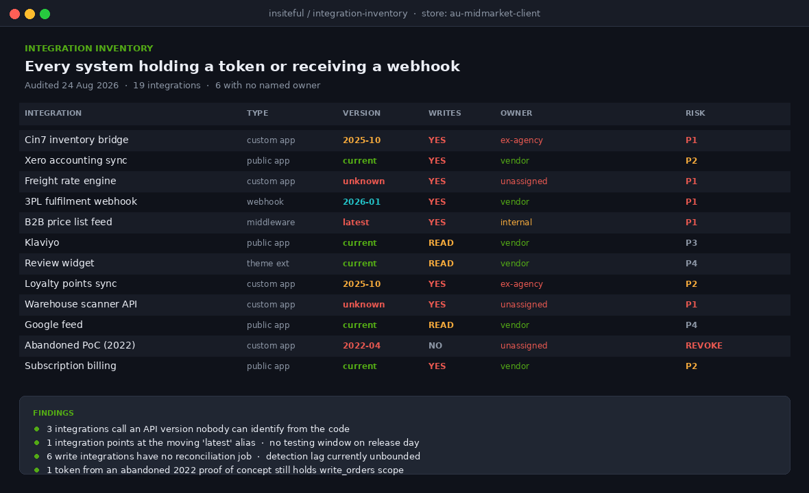Click the P2 risk for Xero accounting sync
The image size is (809, 493).
(691, 161)
